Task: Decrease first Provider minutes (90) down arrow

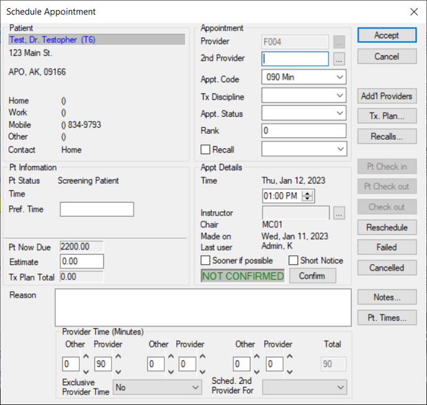Action: pyautogui.click(x=118, y=371)
